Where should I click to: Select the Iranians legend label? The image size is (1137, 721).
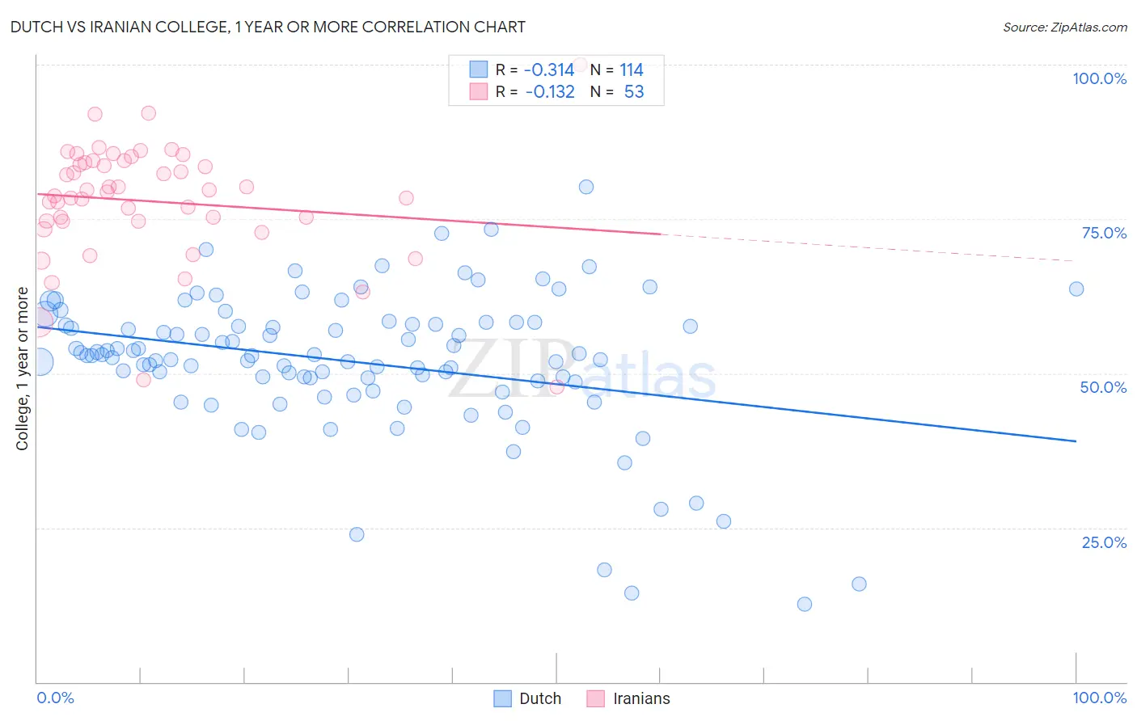click(641, 698)
